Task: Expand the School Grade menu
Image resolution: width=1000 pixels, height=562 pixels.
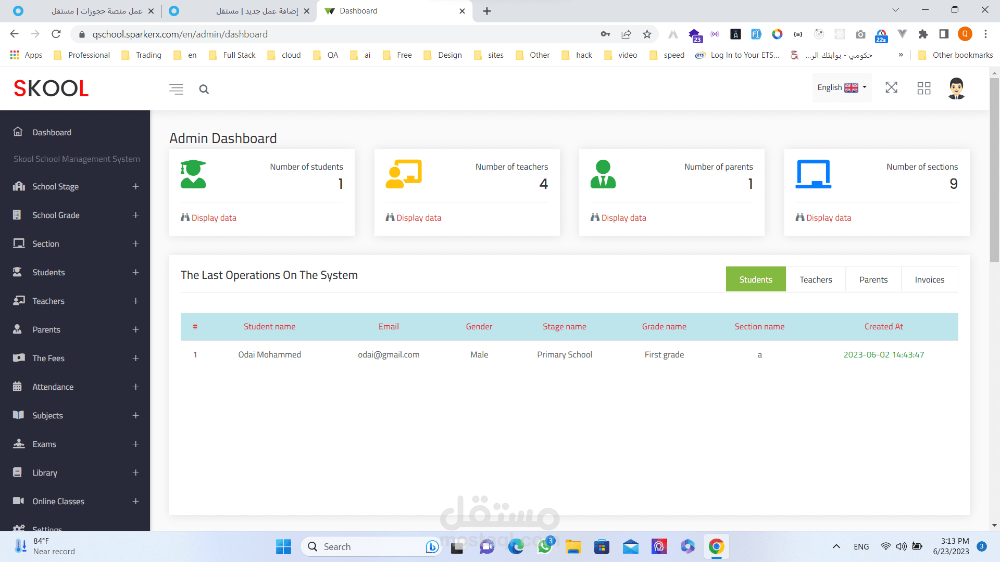Action: point(135,215)
